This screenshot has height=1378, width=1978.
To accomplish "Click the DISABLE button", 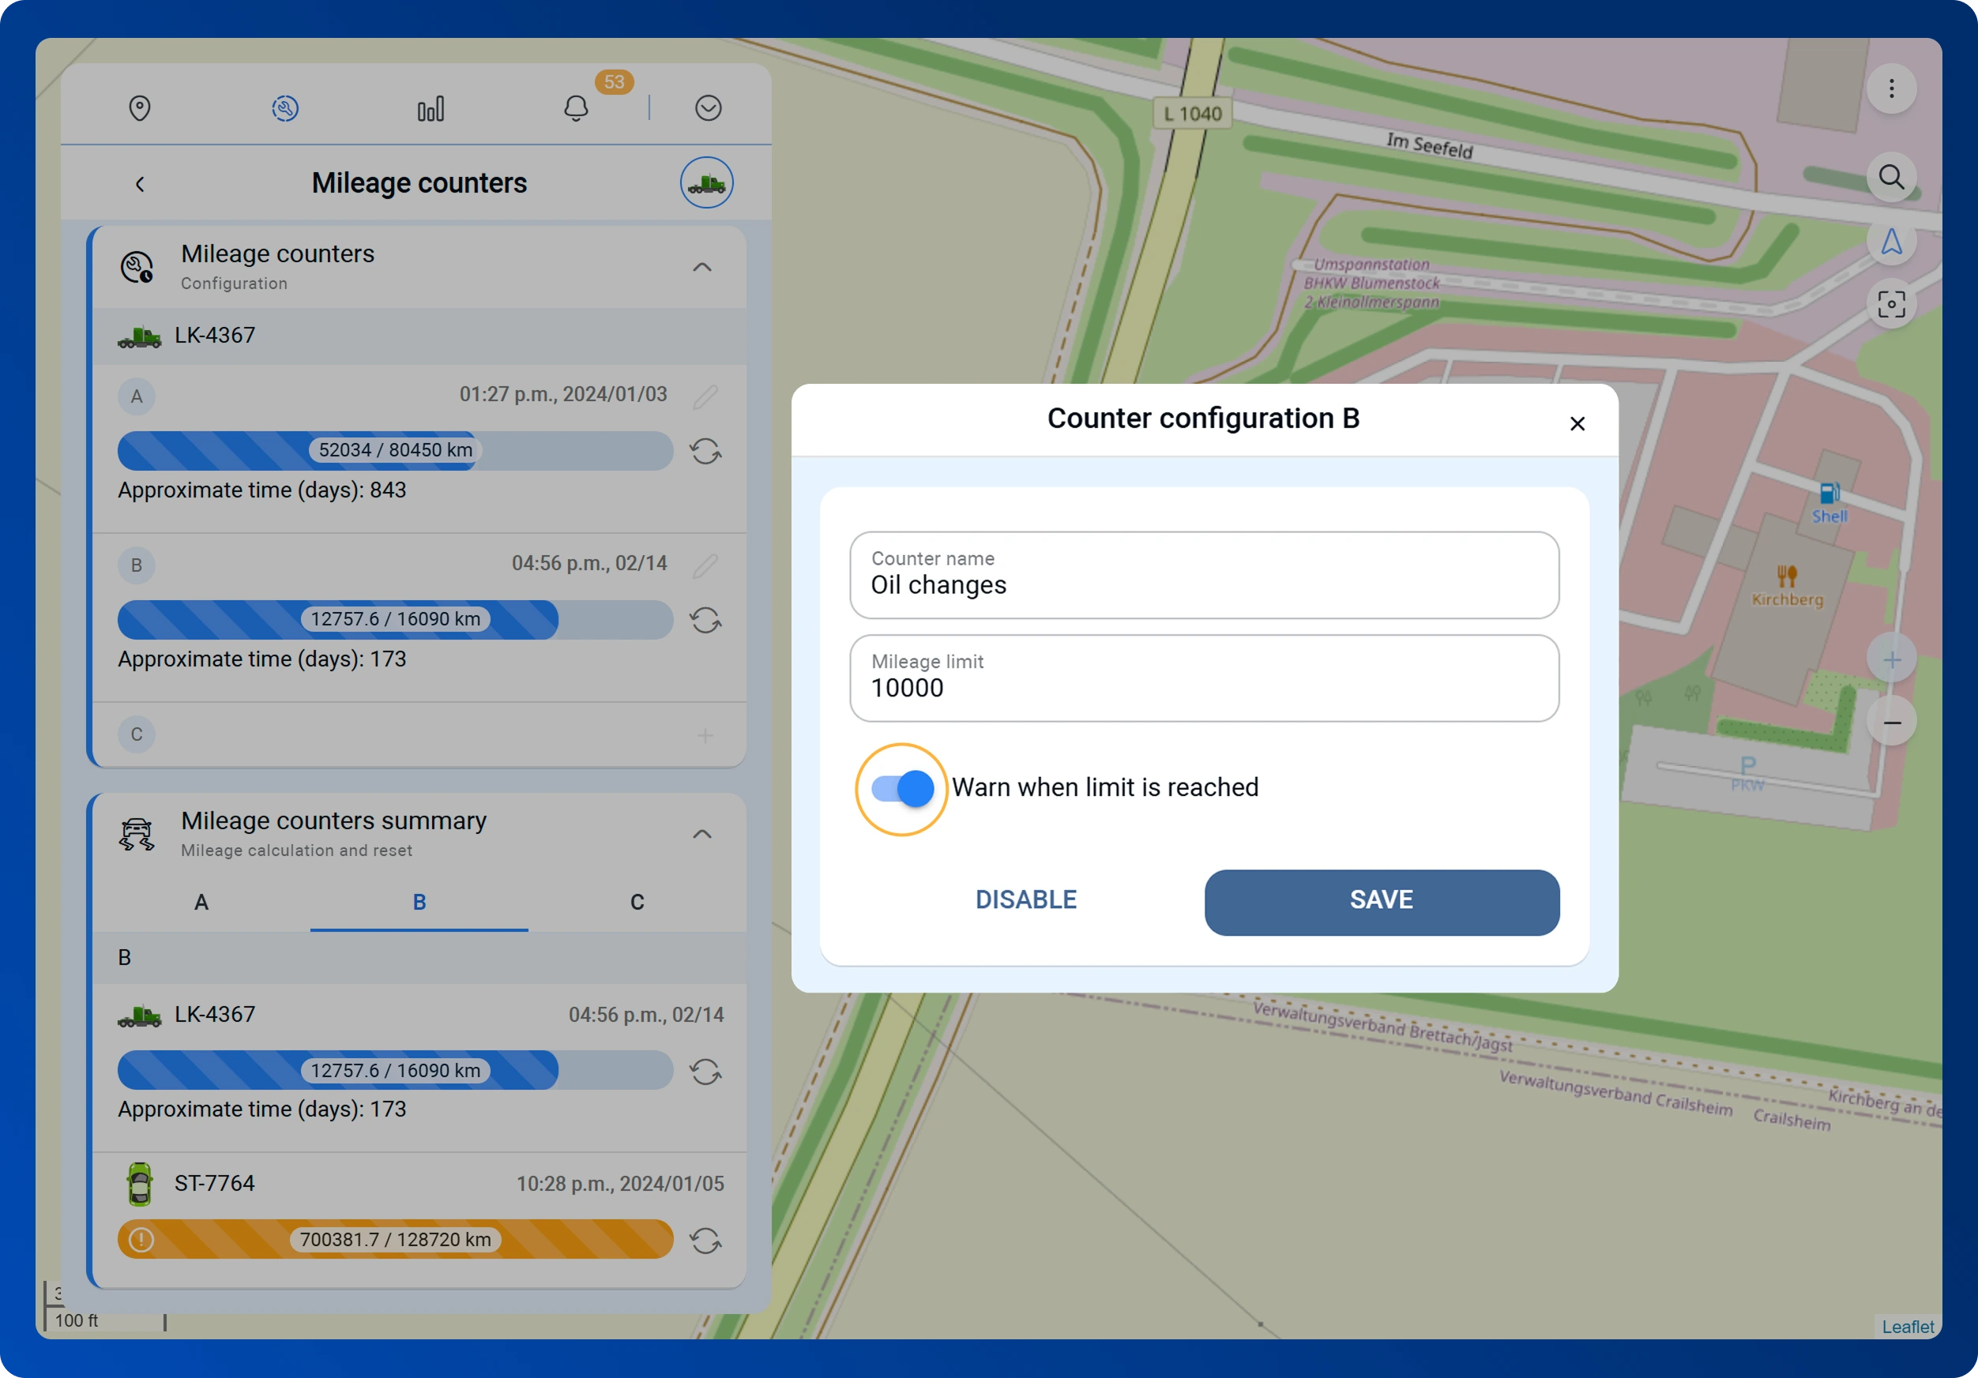I will [x=1025, y=900].
